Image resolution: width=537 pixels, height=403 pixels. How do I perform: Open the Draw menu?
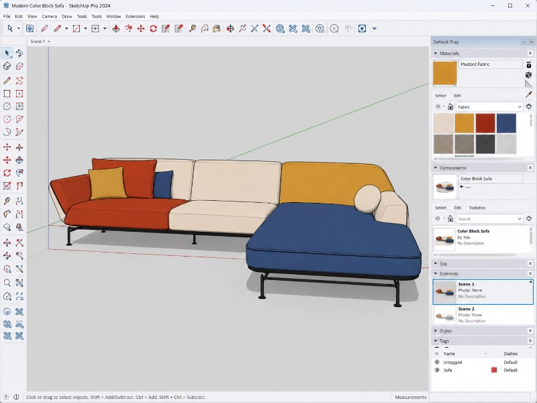[x=66, y=16]
